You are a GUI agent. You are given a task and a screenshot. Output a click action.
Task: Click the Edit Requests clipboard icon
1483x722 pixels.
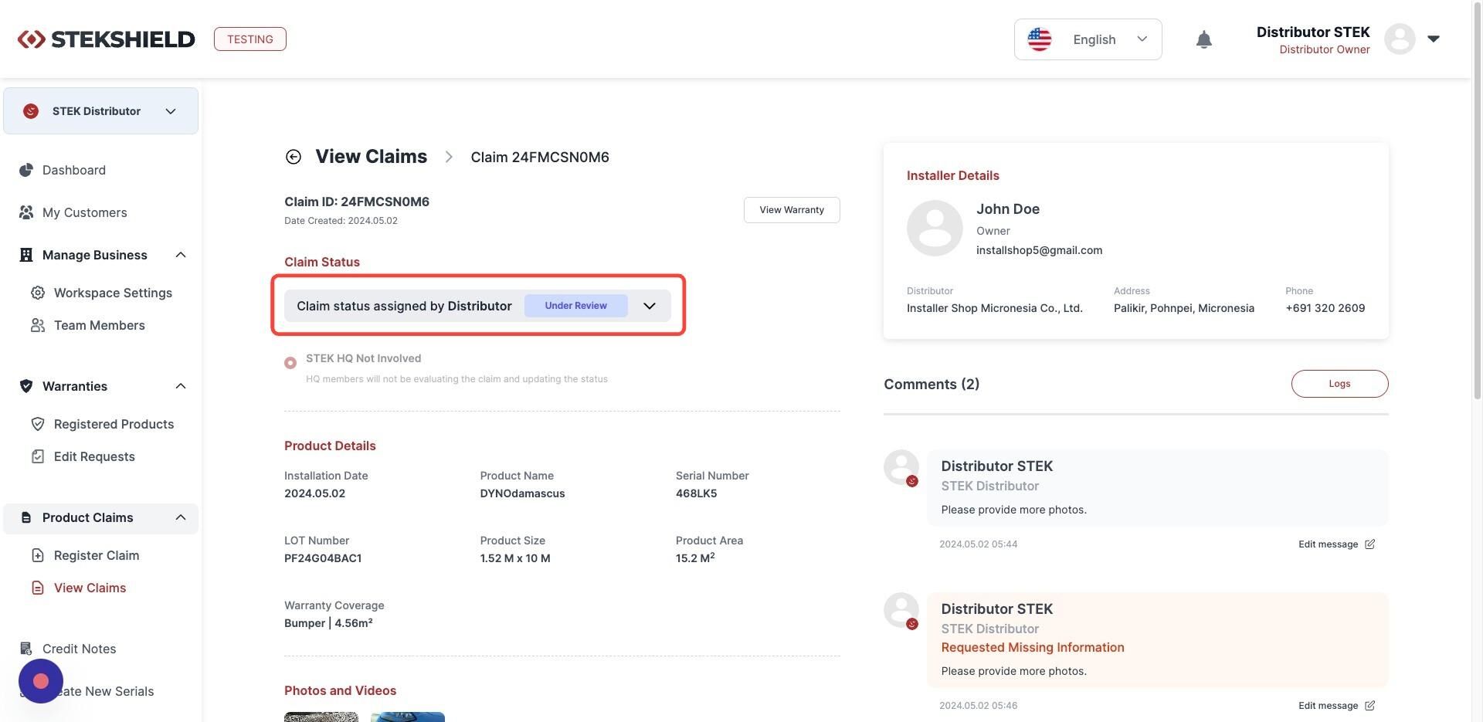tap(38, 456)
